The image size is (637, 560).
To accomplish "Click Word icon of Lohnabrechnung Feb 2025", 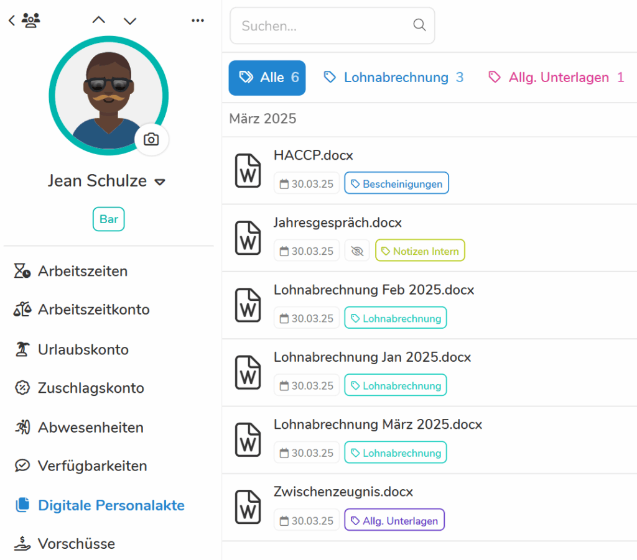I will 248,306.
